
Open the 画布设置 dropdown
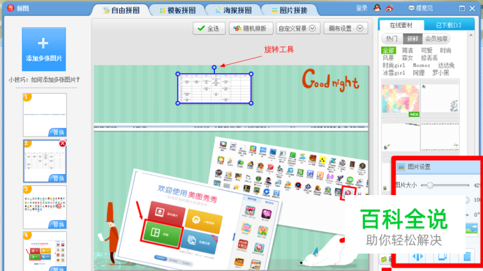pos(345,29)
